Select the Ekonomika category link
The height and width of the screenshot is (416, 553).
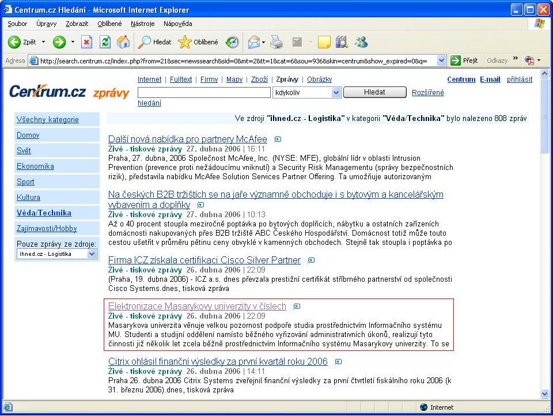(x=35, y=166)
